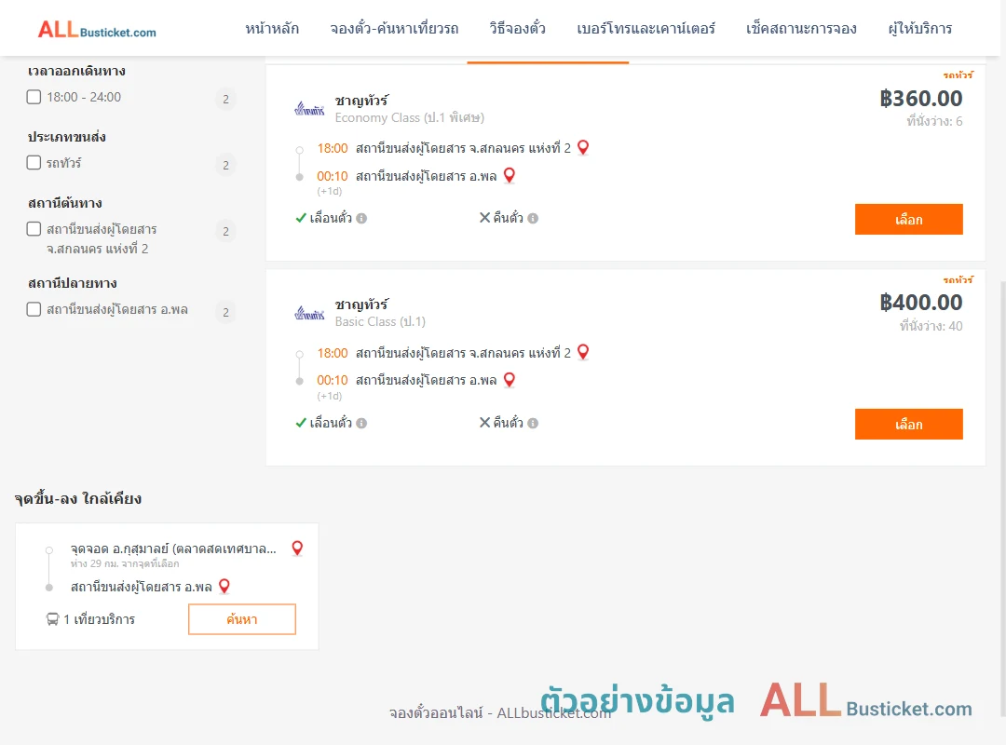Click 'Economy Class (ป.1 พิเศษ)' label
Viewport: 1006px width, 745px height.
coord(409,118)
